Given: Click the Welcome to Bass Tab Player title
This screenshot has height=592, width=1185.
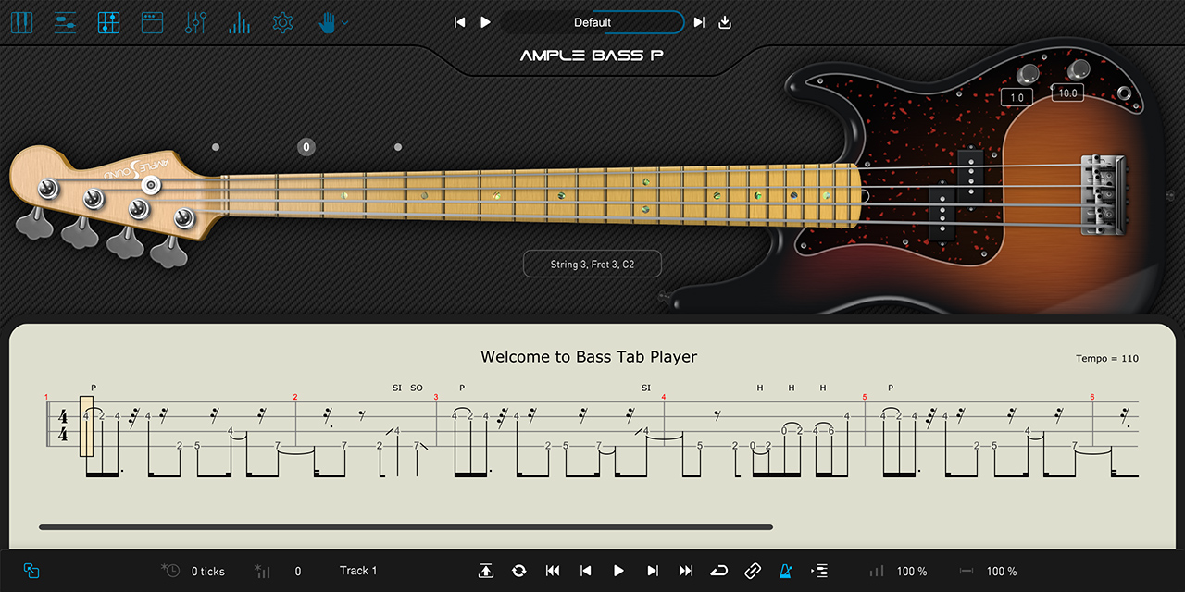Looking at the screenshot, I should 589,356.
